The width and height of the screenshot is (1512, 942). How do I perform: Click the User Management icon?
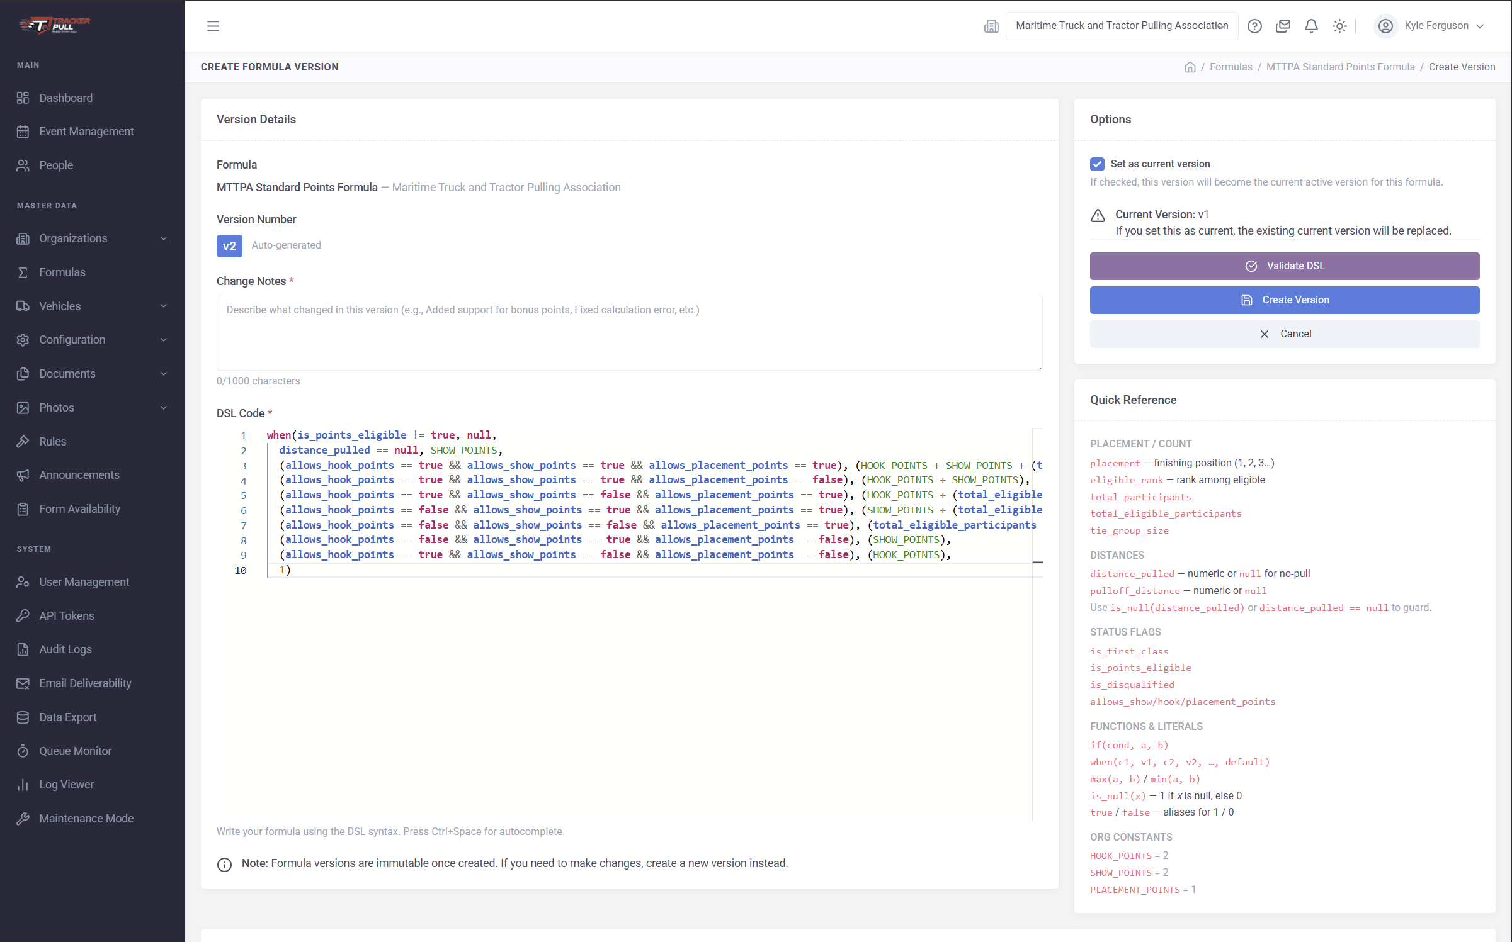tap(23, 582)
